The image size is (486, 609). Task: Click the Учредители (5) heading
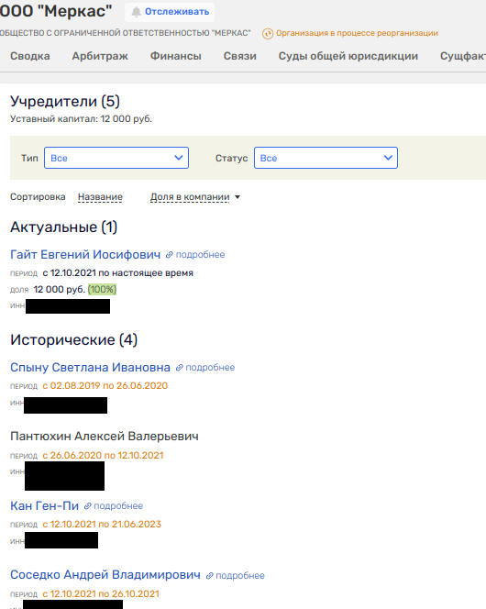65,102
